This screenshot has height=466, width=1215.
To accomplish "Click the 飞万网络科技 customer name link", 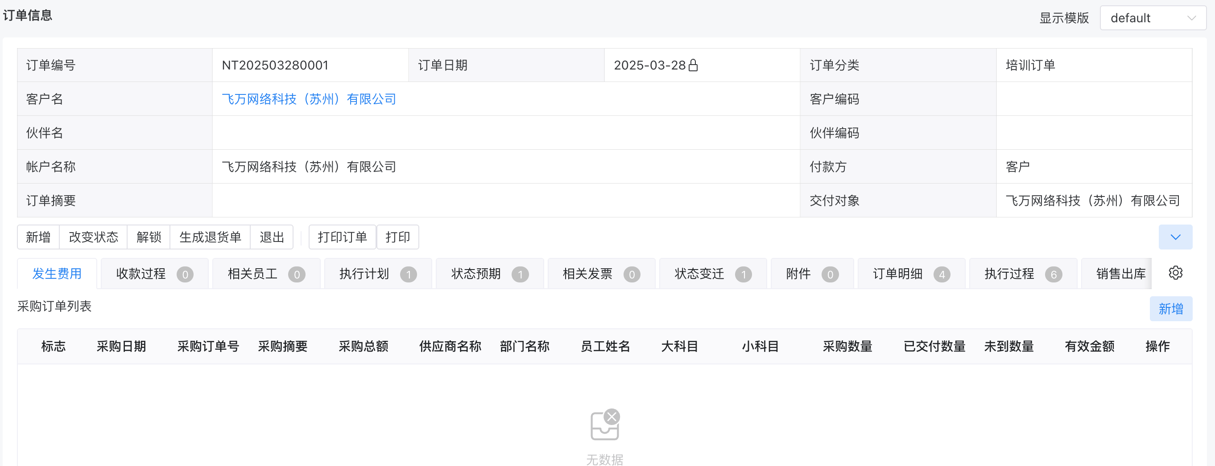I will click(x=309, y=99).
